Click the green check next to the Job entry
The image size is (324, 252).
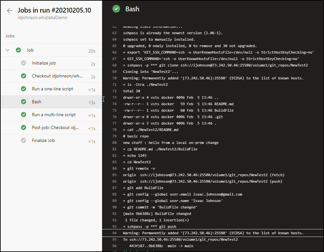[x=18, y=50]
